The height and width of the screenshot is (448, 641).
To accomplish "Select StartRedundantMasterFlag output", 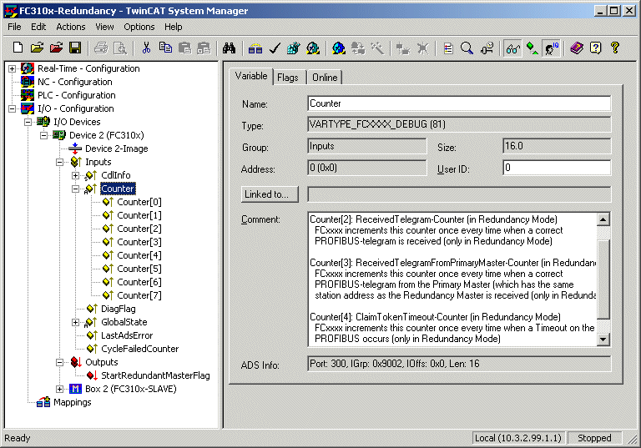I will click(155, 375).
